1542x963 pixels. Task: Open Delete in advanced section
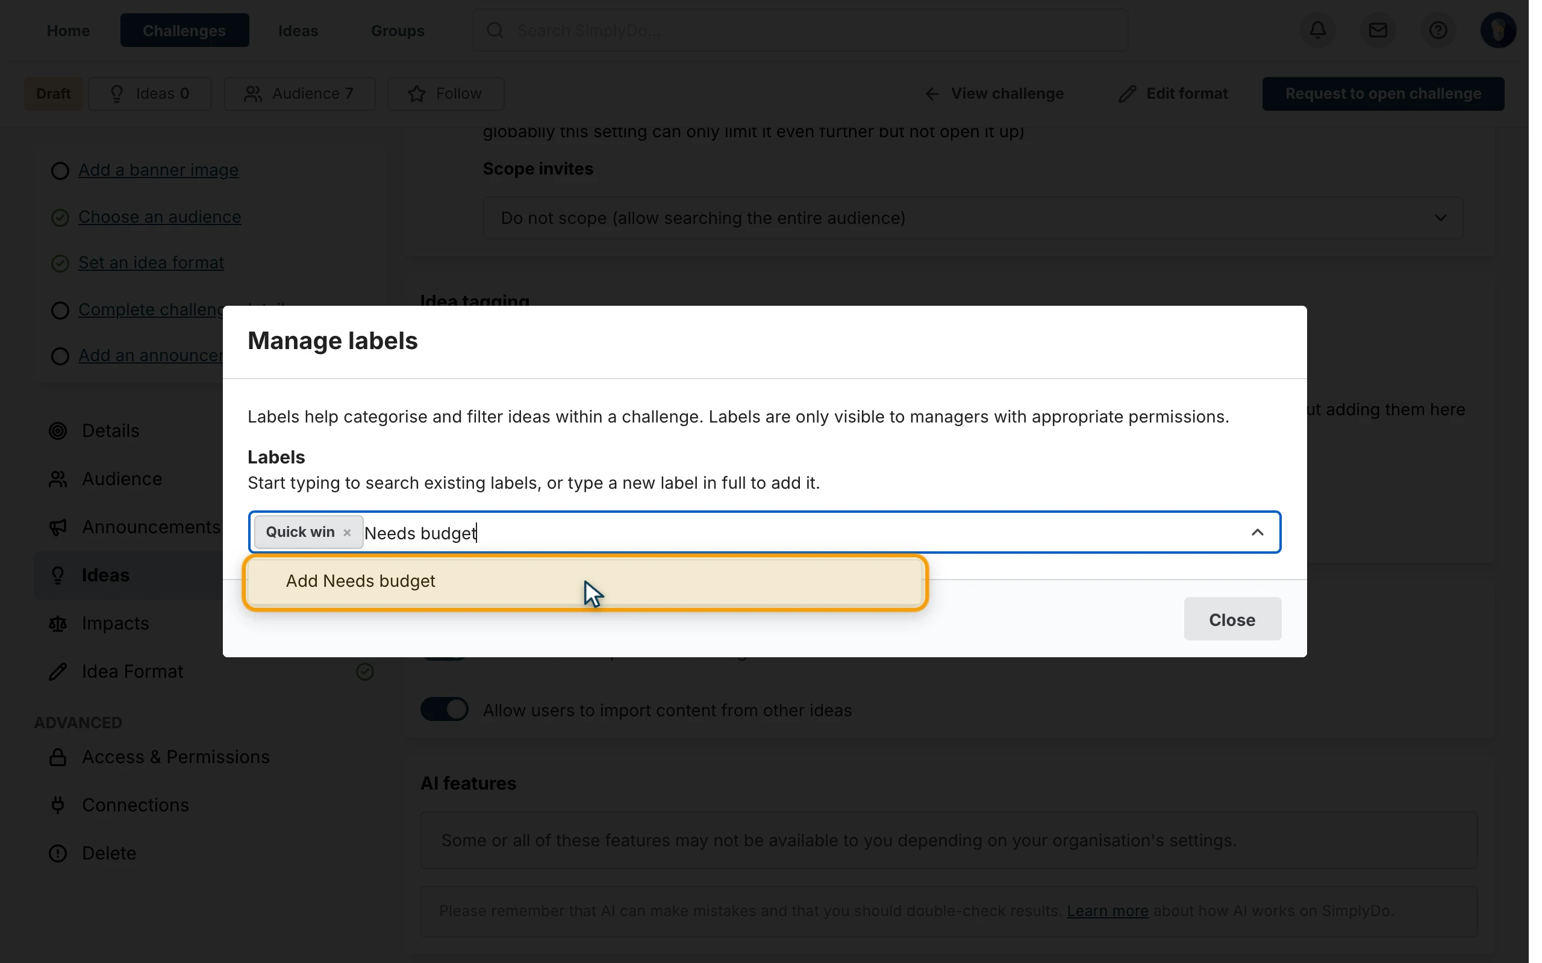[x=109, y=853]
